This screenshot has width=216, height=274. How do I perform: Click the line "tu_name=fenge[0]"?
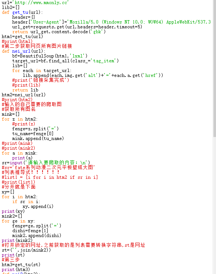(x=33, y=134)
